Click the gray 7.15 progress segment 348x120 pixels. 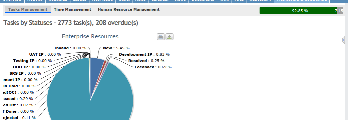click(340, 11)
